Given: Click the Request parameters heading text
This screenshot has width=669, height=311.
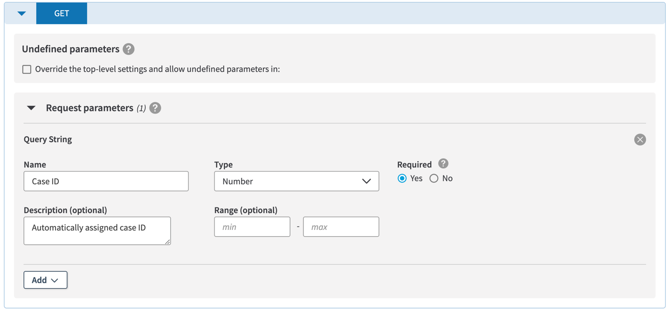Looking at the screenshot, I should [x=89, y=108].
